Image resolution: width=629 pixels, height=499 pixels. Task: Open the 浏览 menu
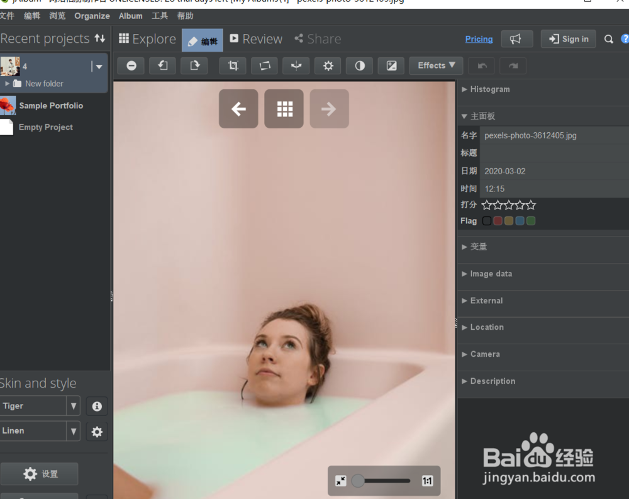(x=57, y=16)
